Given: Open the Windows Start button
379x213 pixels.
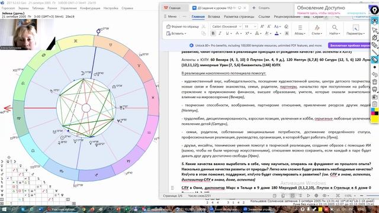Looking at the screenshot, I should (4, 209).
